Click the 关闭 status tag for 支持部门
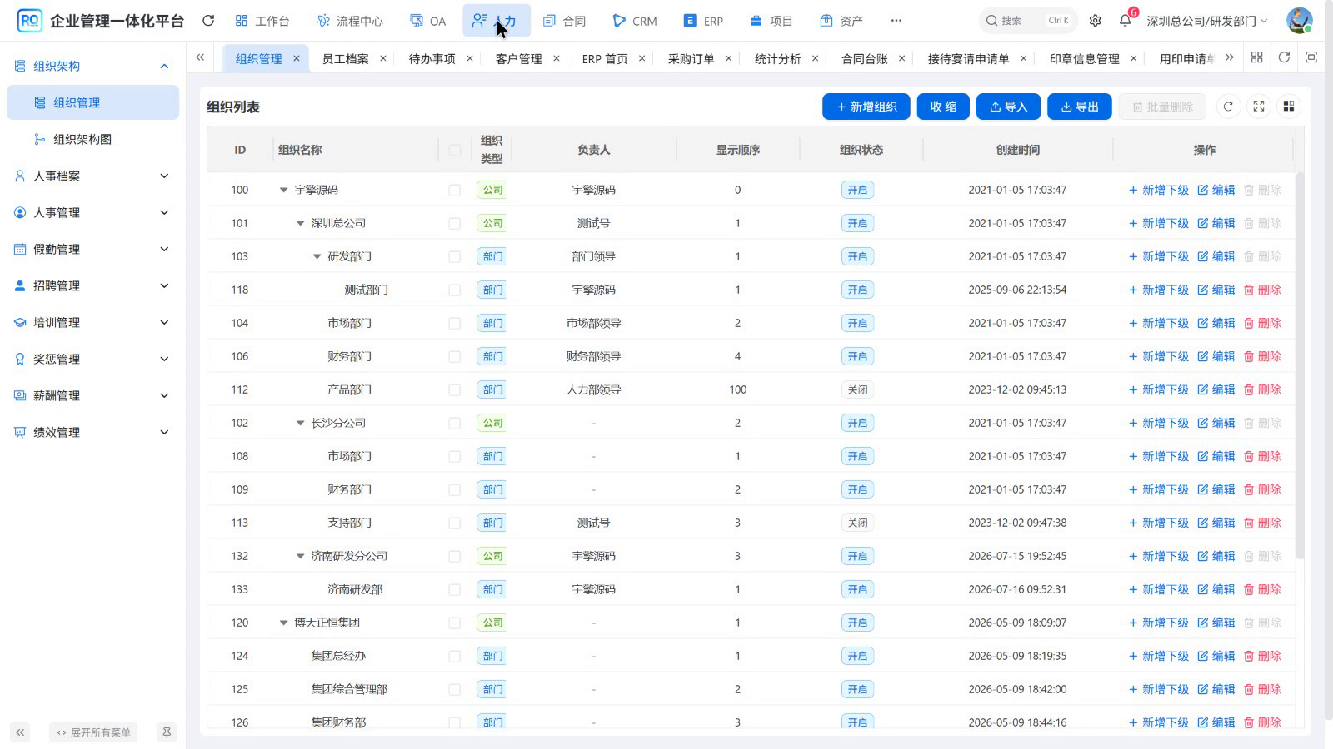Screen dimensions: 1333x749 coord(857,523)
